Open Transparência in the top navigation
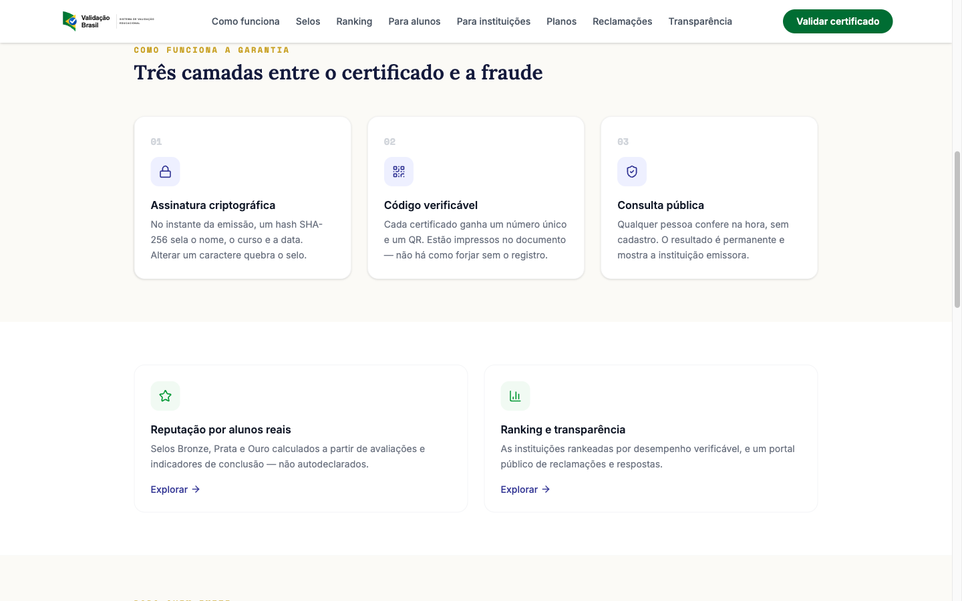The image size is (962, 601). click(700, 21)
